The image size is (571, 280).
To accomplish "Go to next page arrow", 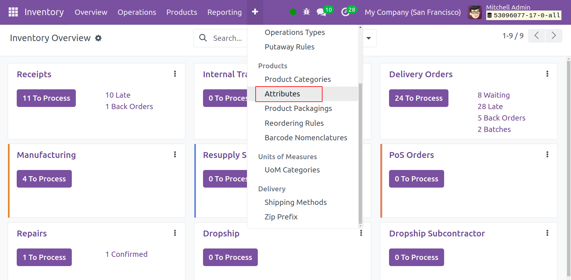I will (x=554, y=36).
